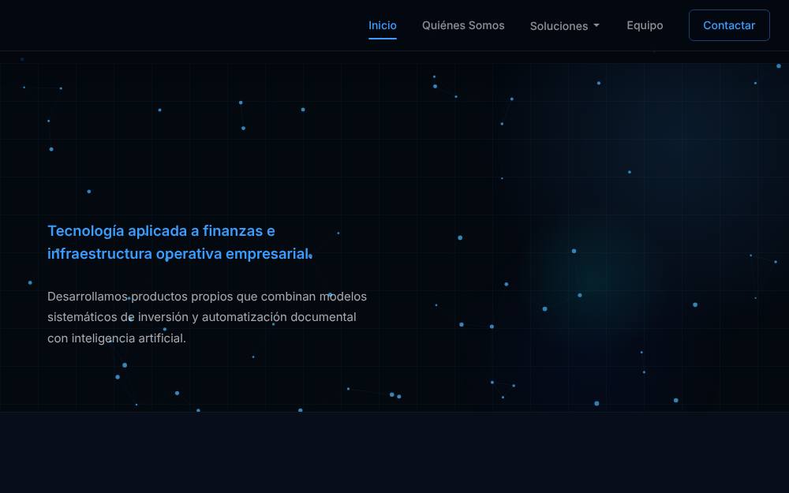The width and height of the screenshot is (789, 493).
Task: Click the Contactar button
Action: (729, 25)
